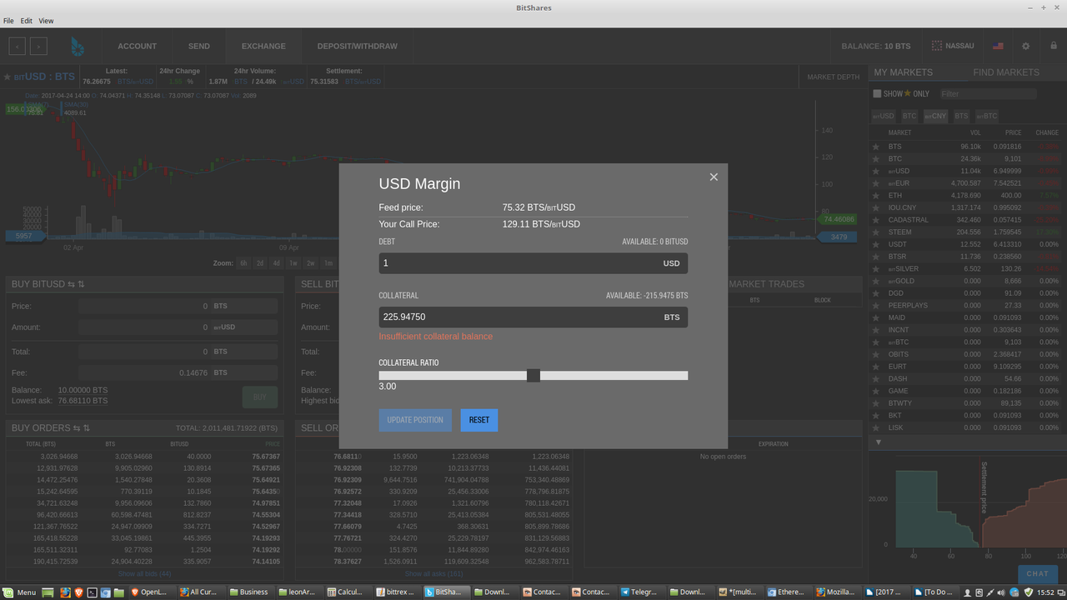1067x600 pixels.
Task: Flip Buy Orders panel with vertical arrows icon
Action: (87, 428)
